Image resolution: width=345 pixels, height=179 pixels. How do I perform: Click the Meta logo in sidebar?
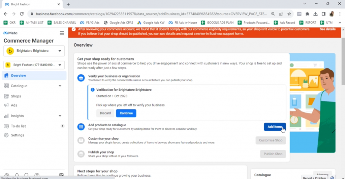[x=10, y=33]
